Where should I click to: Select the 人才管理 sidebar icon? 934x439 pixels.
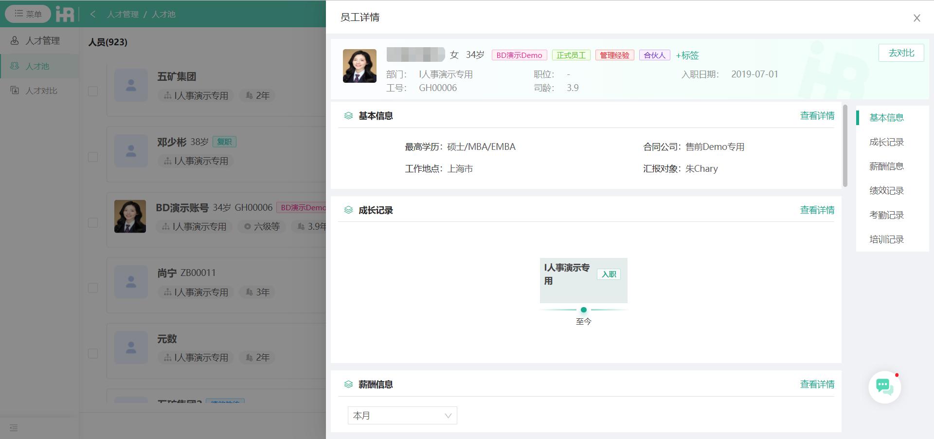(15, 41)
